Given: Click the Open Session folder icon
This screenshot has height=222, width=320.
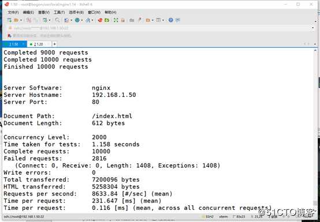Looking at the screenshot, I should (x=16, y=20).
